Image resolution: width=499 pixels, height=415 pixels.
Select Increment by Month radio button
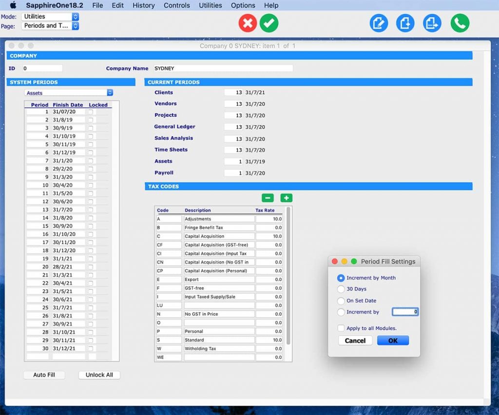coord(341,278)
